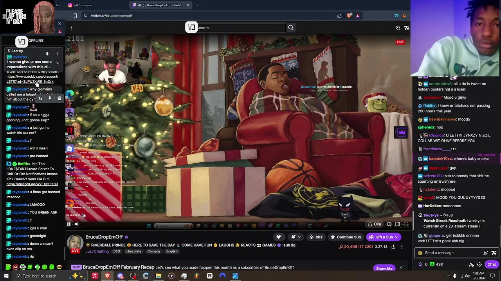Reply to highlighted message arrow icon
This screenshot has height=281, width=501.
point(40,99)
